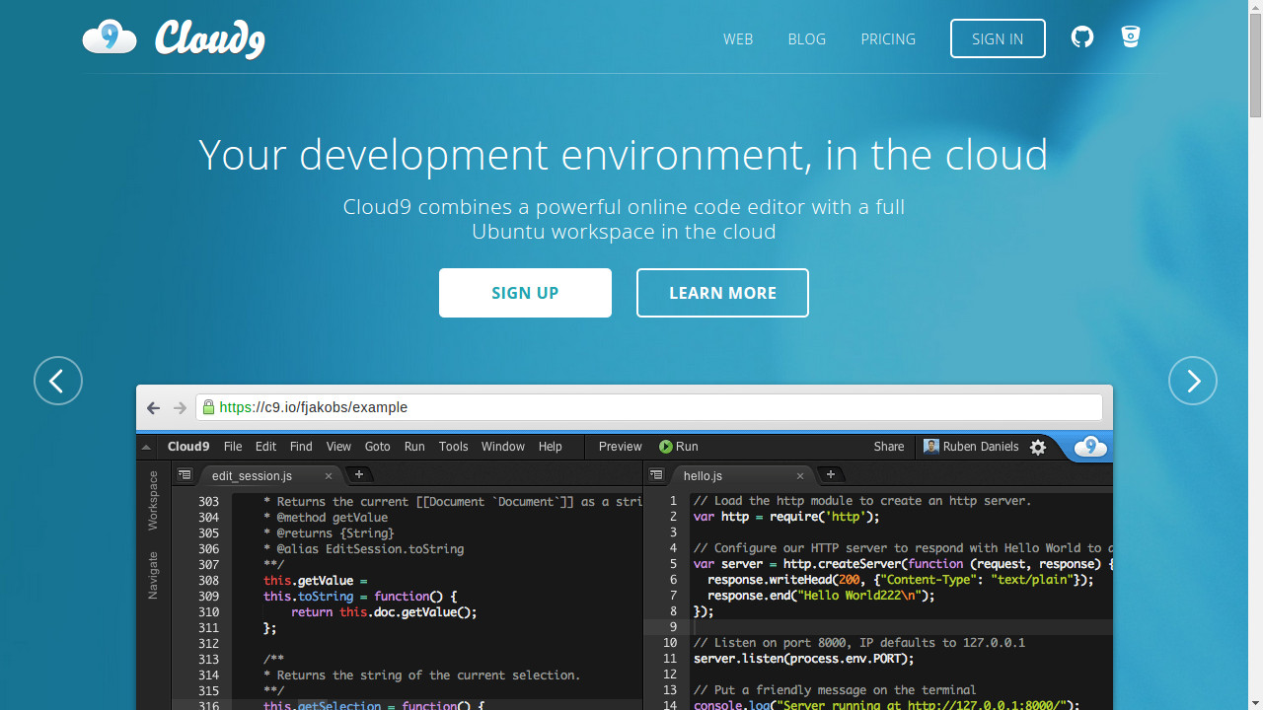This screenshot has width=1263, height=710.
Task: Click the Cloud9 wordmark text logo
Action: (x=210, y=39)
